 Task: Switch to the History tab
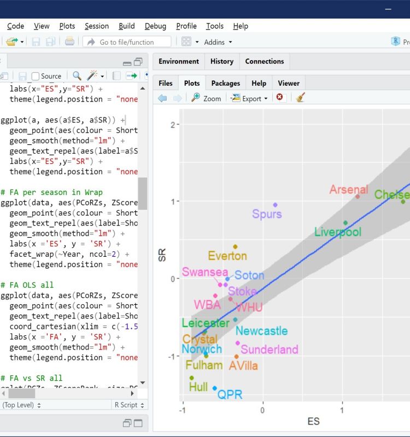(221, 61)
